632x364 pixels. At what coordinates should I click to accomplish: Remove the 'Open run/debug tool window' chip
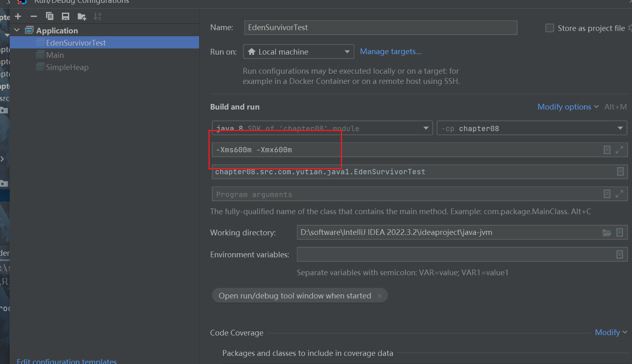pyautogui.click(x=380, y=296)
